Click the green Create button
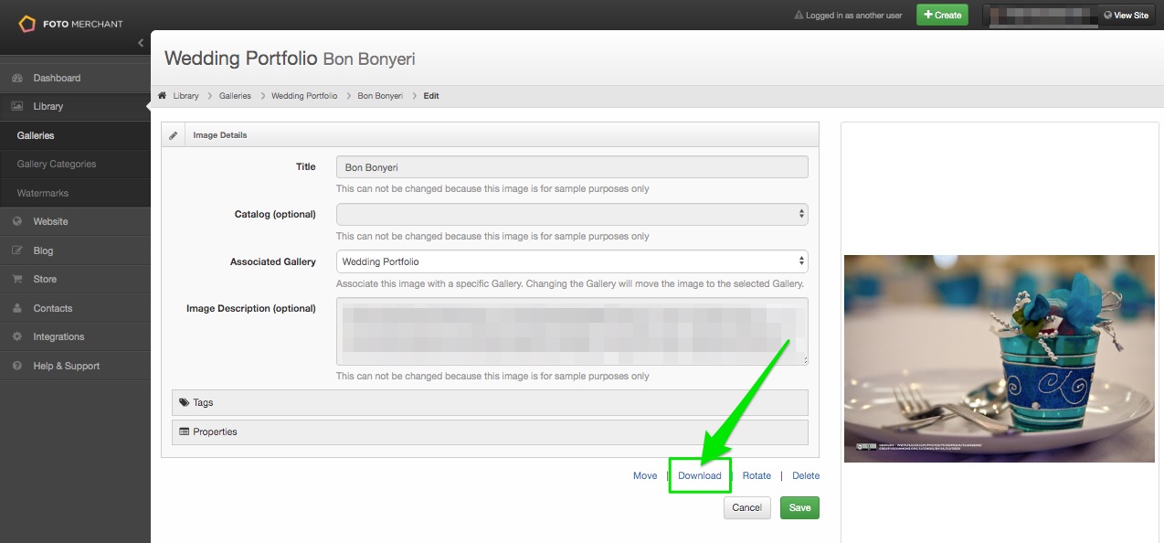 tap(942, 15)
